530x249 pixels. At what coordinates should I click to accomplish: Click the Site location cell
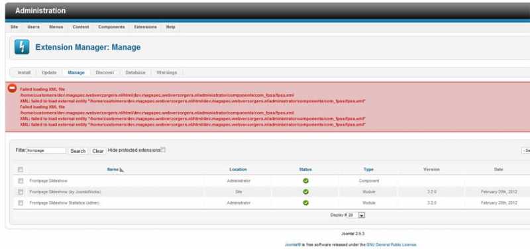tap(238, 192)
